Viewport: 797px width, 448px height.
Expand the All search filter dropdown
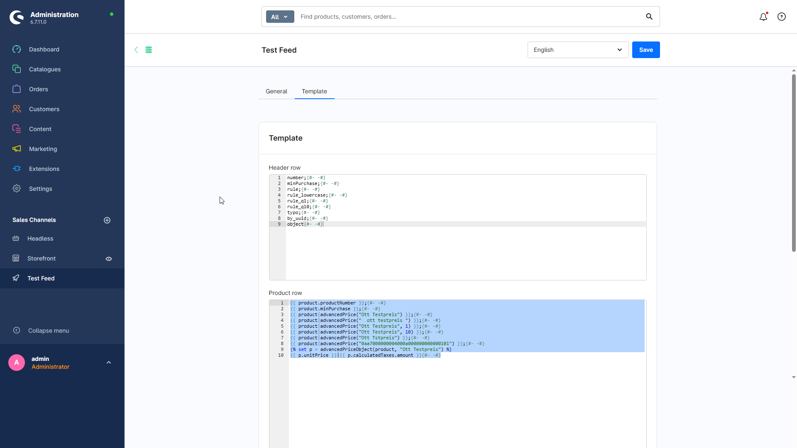[x=280, y=17]
